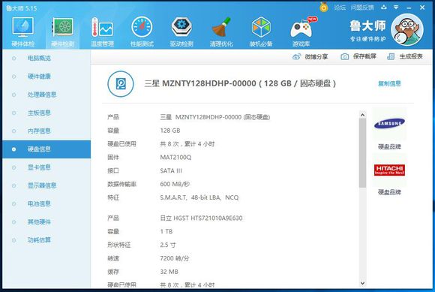Click the capacity value 128 GB
This screenshot has width=435, height=292.
pyautogui.click(x=170, y=131)
